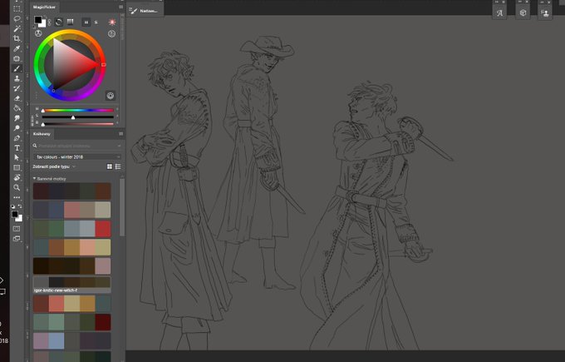Select the Rotate View hand tool
This screenshot has height=362, width=565.
tap(17, 177)
